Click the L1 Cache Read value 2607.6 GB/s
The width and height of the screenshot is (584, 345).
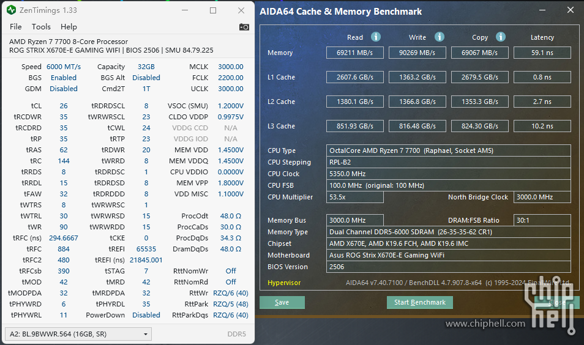[x=355, y=77]
